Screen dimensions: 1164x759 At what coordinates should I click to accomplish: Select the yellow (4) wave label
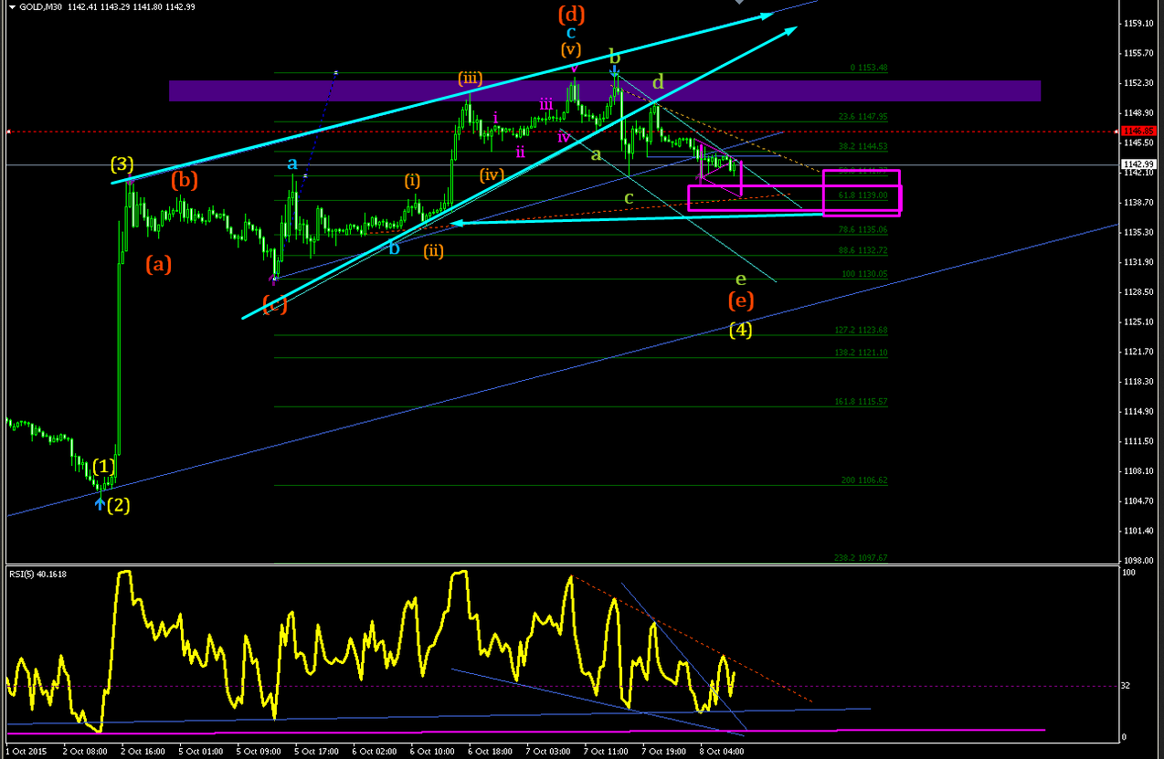(x=741, y=330)
